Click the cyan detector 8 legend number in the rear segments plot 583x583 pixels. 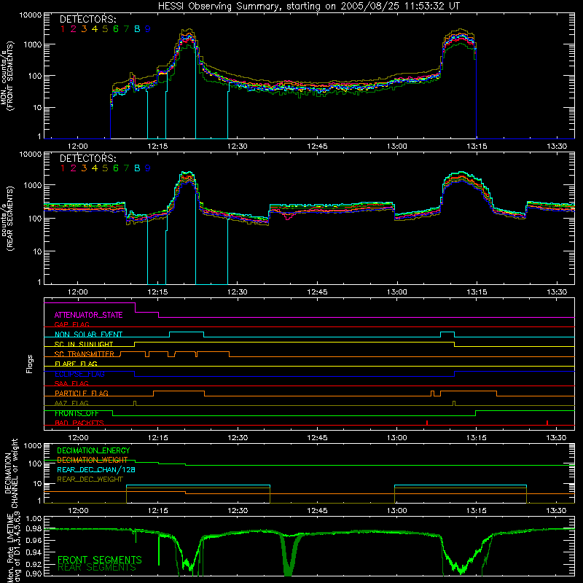click(x=137, y=168)
